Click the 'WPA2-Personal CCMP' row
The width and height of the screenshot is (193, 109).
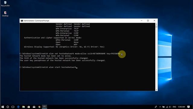click(67, 40)
